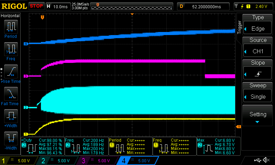This screenshot has width=275, height=165.
Task: Open the trigger Slope selector
Action: [257, 73]
